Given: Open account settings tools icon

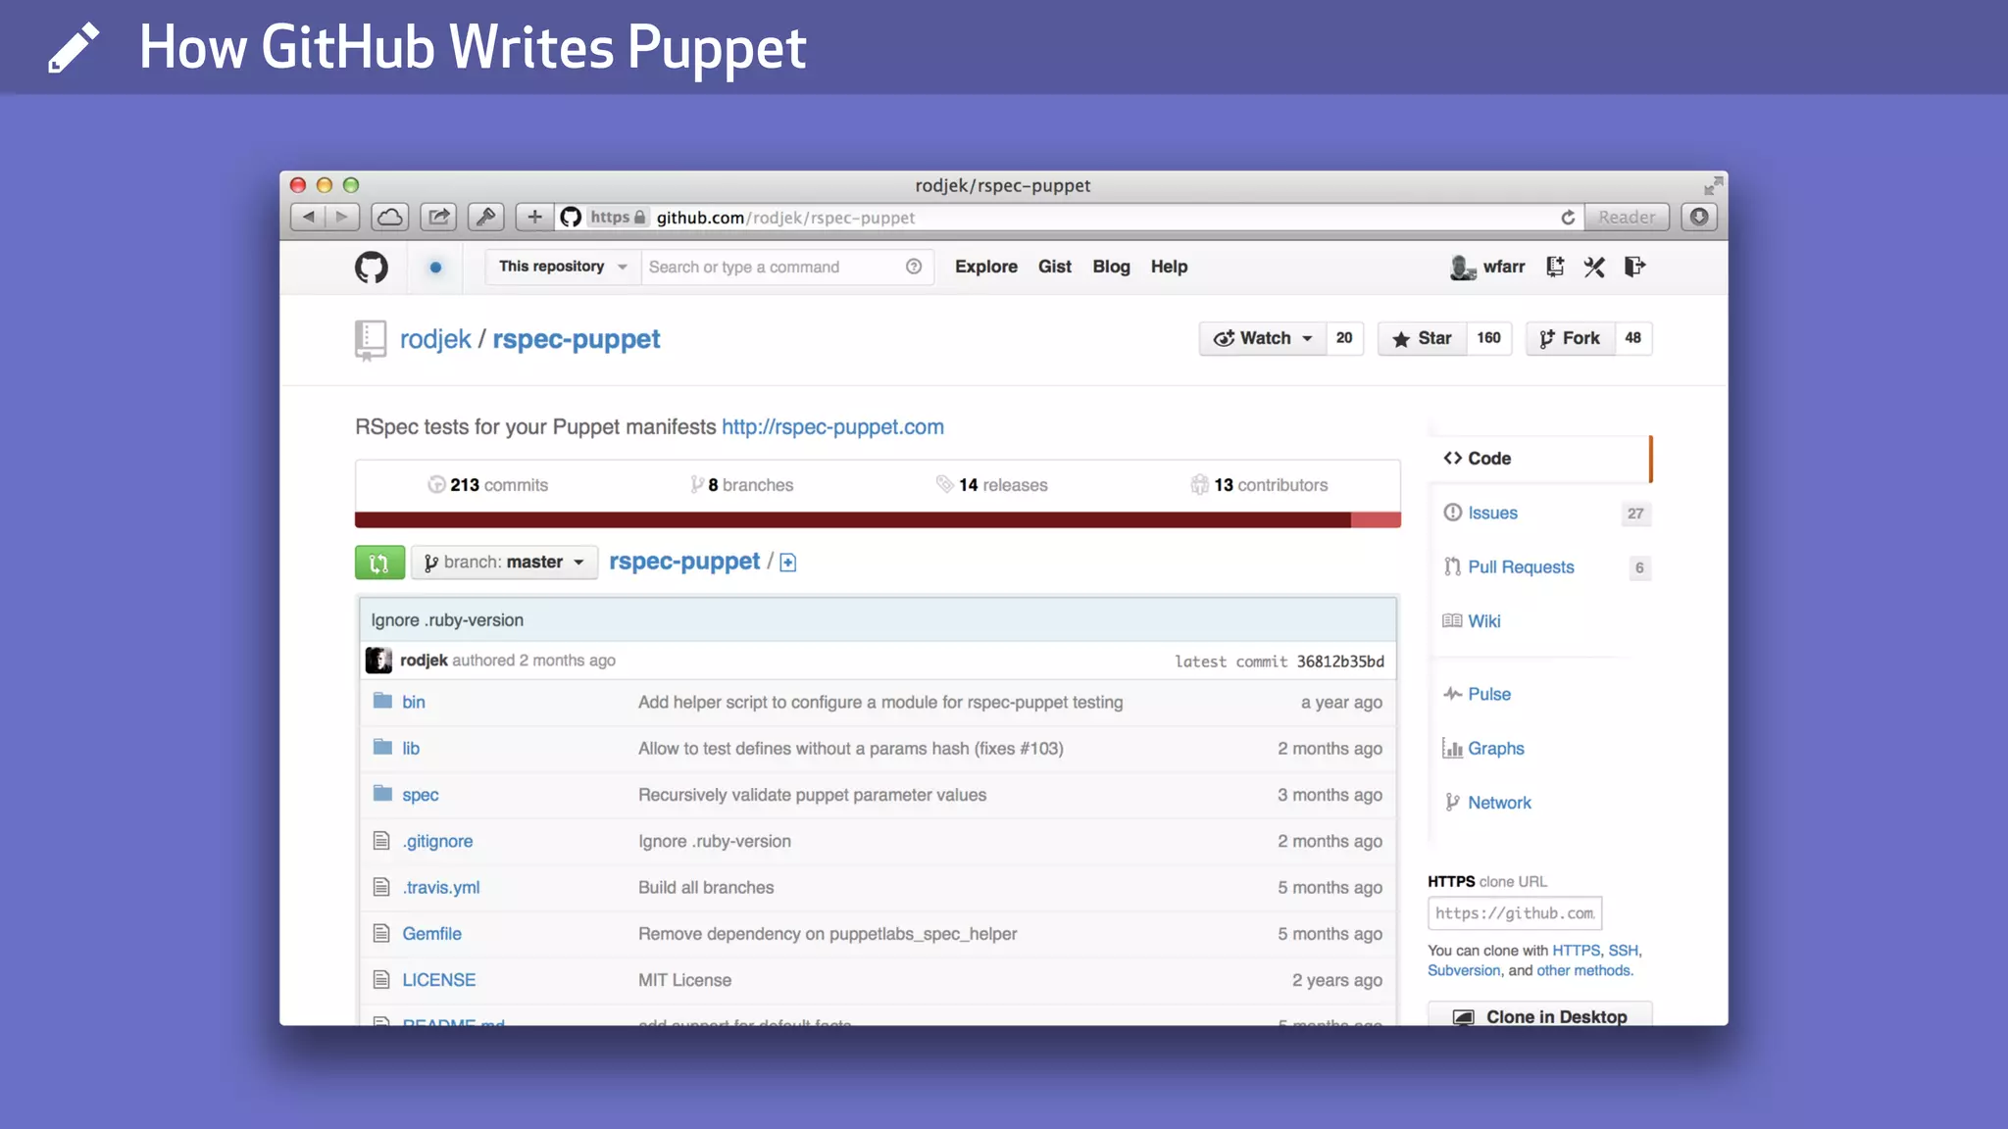Looking at the screenshot, I should coord(1594,267).
